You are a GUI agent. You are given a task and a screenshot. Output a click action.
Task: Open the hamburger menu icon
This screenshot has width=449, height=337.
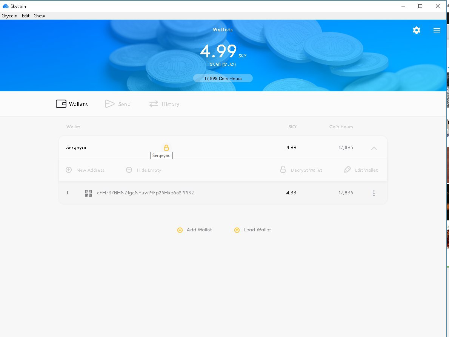[437, 30]
